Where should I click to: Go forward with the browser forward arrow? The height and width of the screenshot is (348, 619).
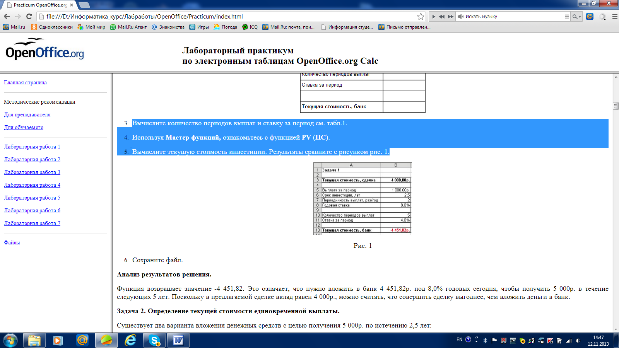(18, 16)
